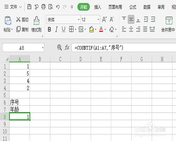Click the Paste clipboard icon

8,20
